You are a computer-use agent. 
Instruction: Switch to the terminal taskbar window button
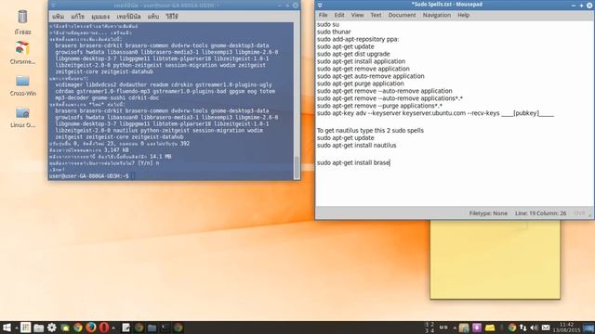[165, 328]
